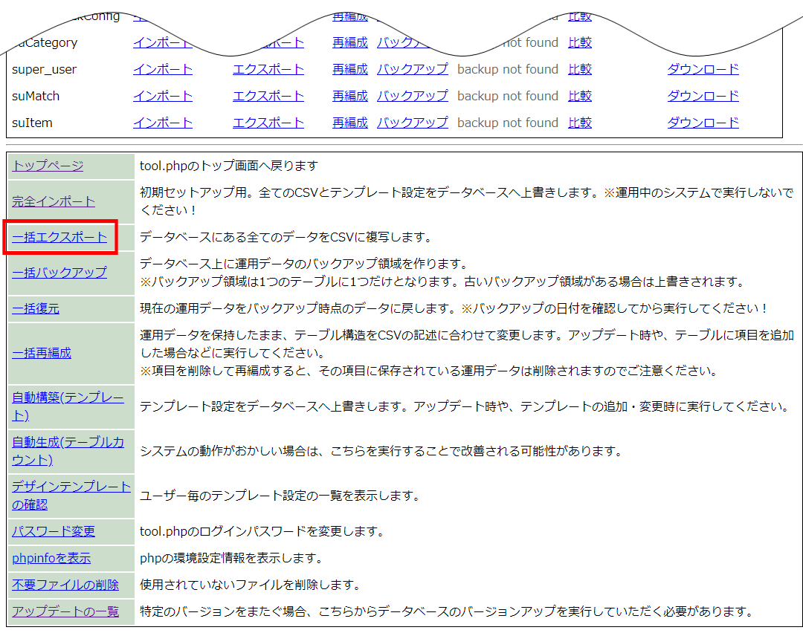The height and width of the screenshot is (633, 803).
Task: Start バックアップ for the super_user table
Action: tap(413, 69)
